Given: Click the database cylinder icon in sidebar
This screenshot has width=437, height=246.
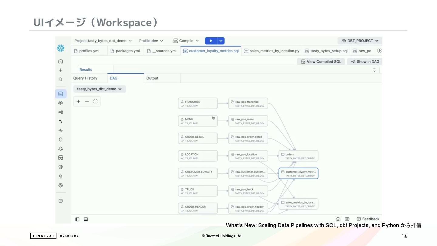Looking at the screenshot, I should 61,140.
